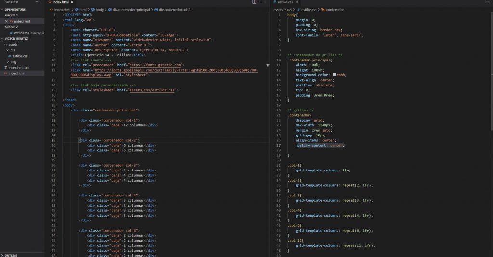Screen dimensions: 493x257
Task: Select the body breadcrumb item
Action: pos(99,10)
